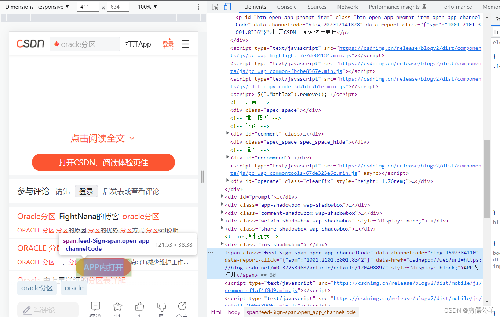
Task: Click the viewport resize handle on right edge
Action: (x=202, y=177)
